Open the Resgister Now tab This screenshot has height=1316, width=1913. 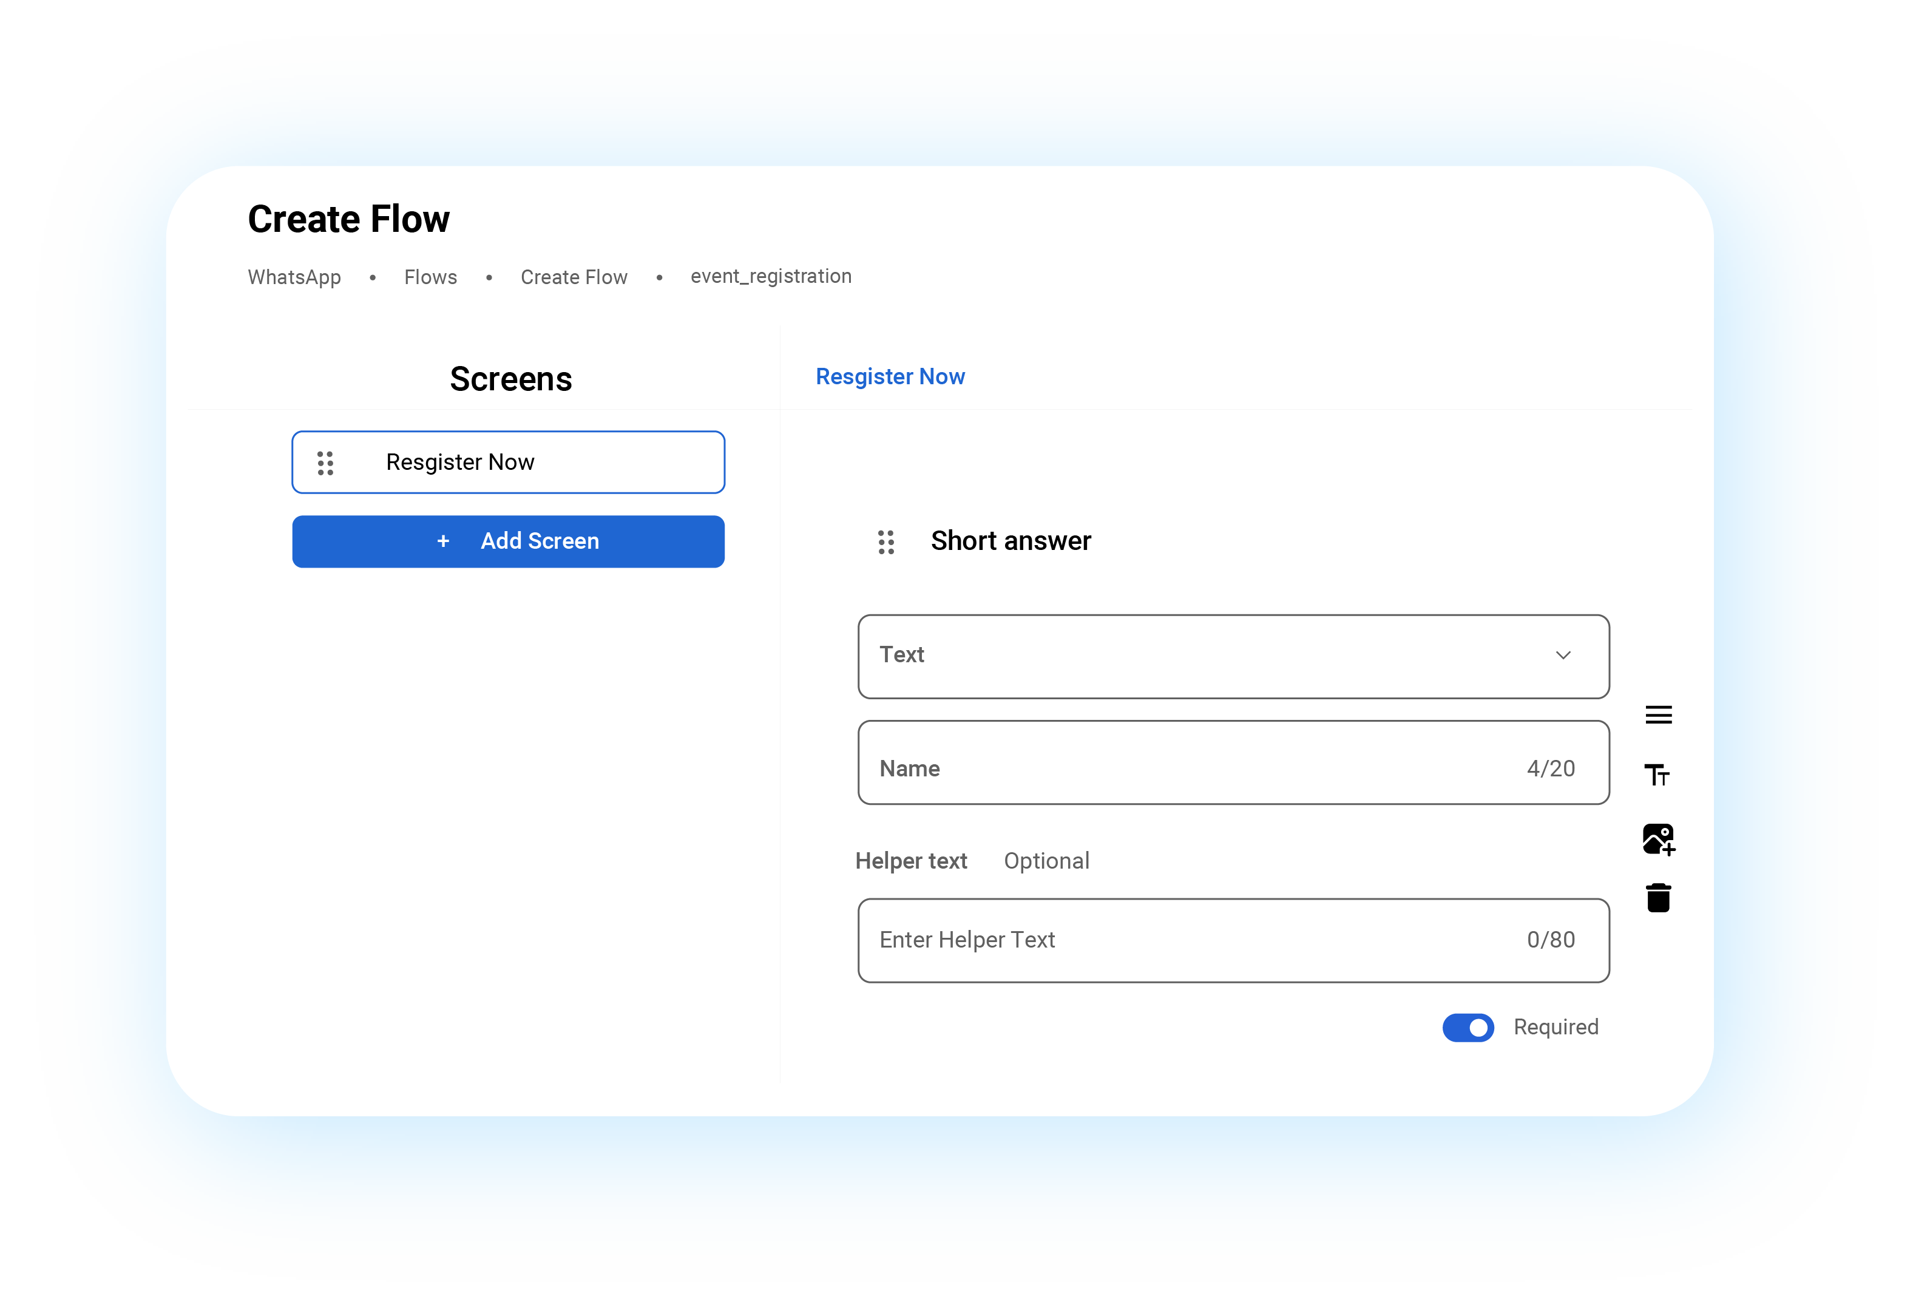pos(890,377)
